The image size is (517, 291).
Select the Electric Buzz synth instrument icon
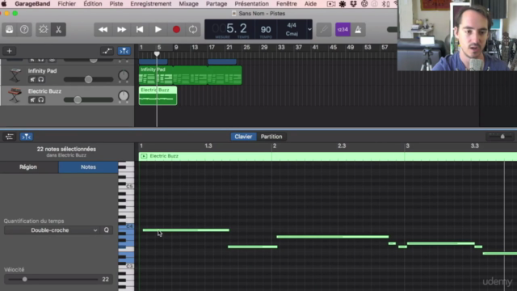15,95
